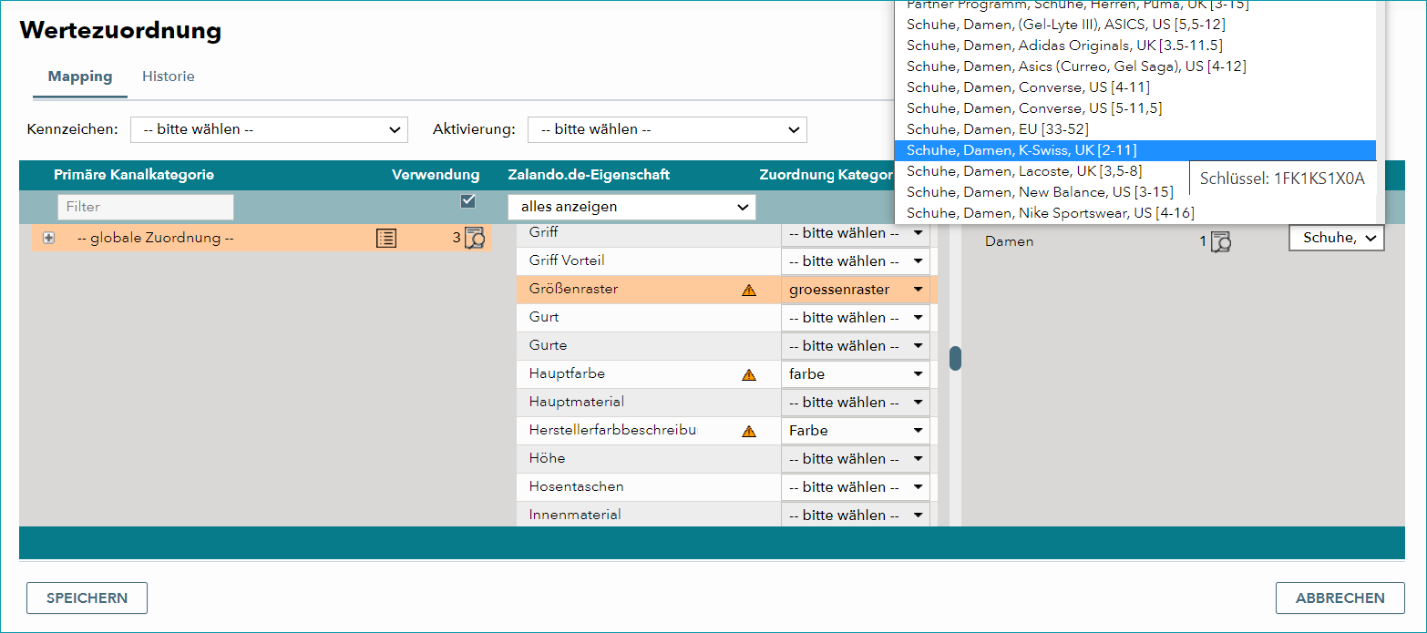Choose 'Schuhe, Damen, Asics (Curreo, Gel Saga)' option
The image size is (1427, 633).
1134,66
